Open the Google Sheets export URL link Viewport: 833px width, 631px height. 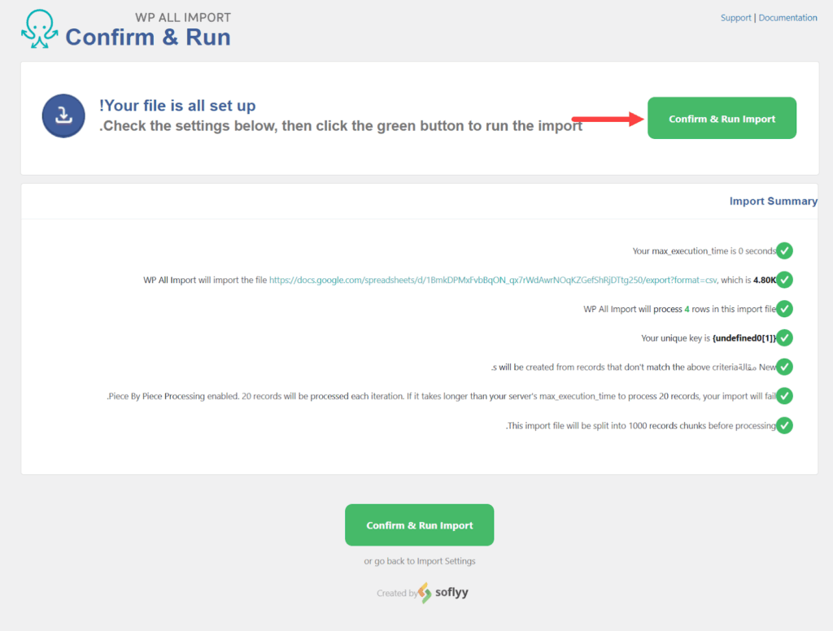click(x=493, y=280)
